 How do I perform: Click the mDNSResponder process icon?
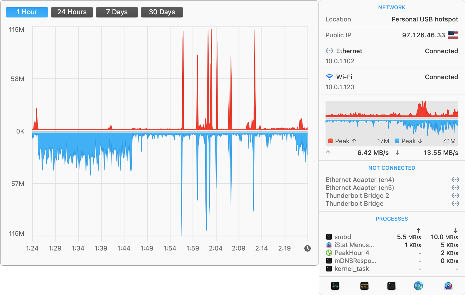(329, 261)
